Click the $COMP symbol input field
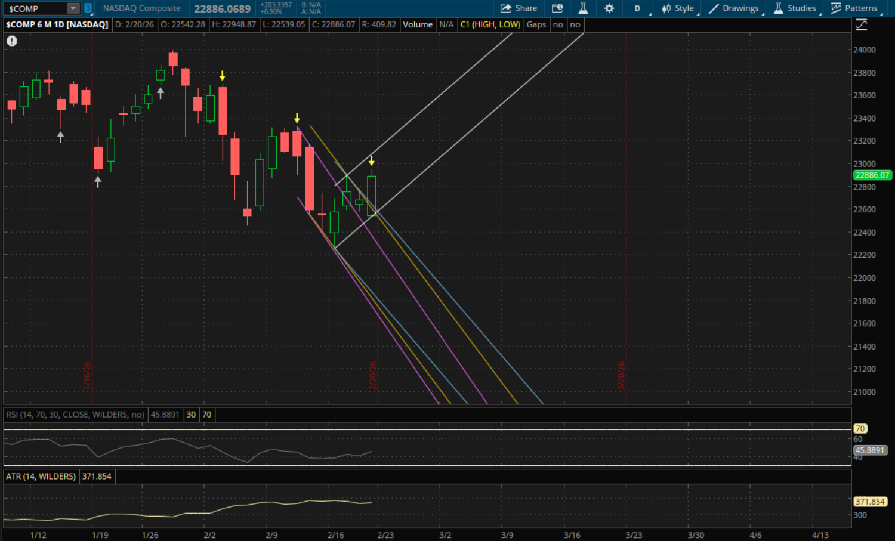 35,8
